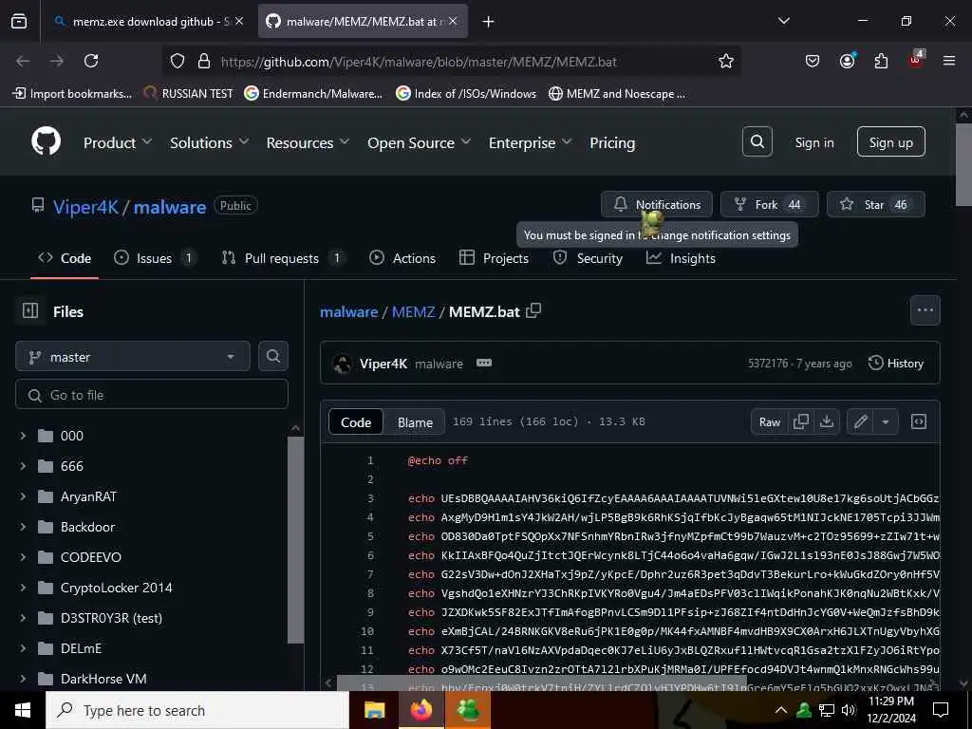Expand commit message ellipsis next to malware
Viewport: 972px width, 729px height.
pyautogui.click(x=484, y=363)
